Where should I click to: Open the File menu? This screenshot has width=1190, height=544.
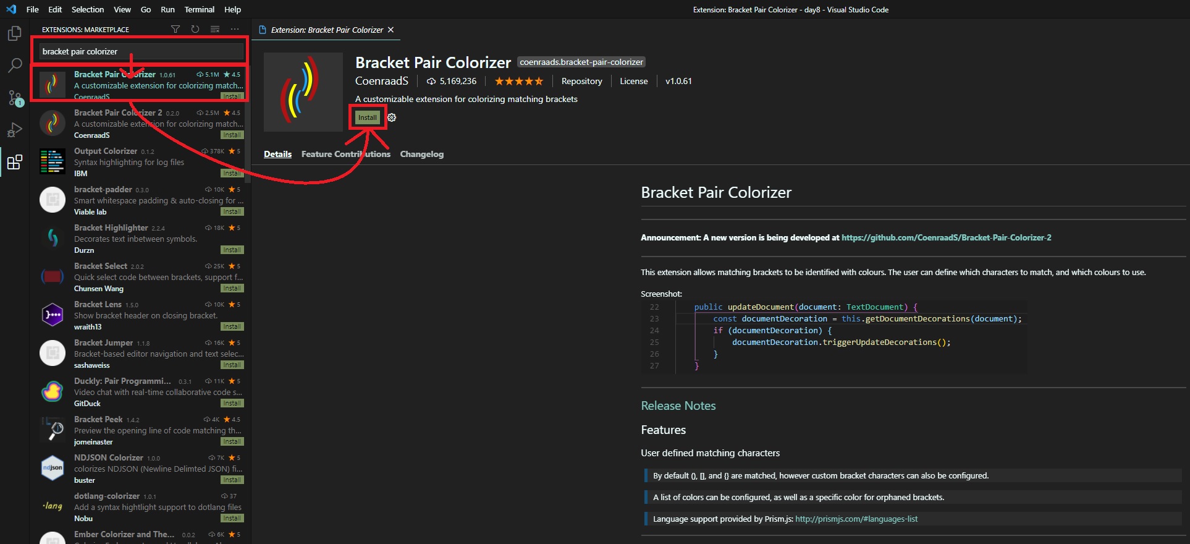pos(33,9)
